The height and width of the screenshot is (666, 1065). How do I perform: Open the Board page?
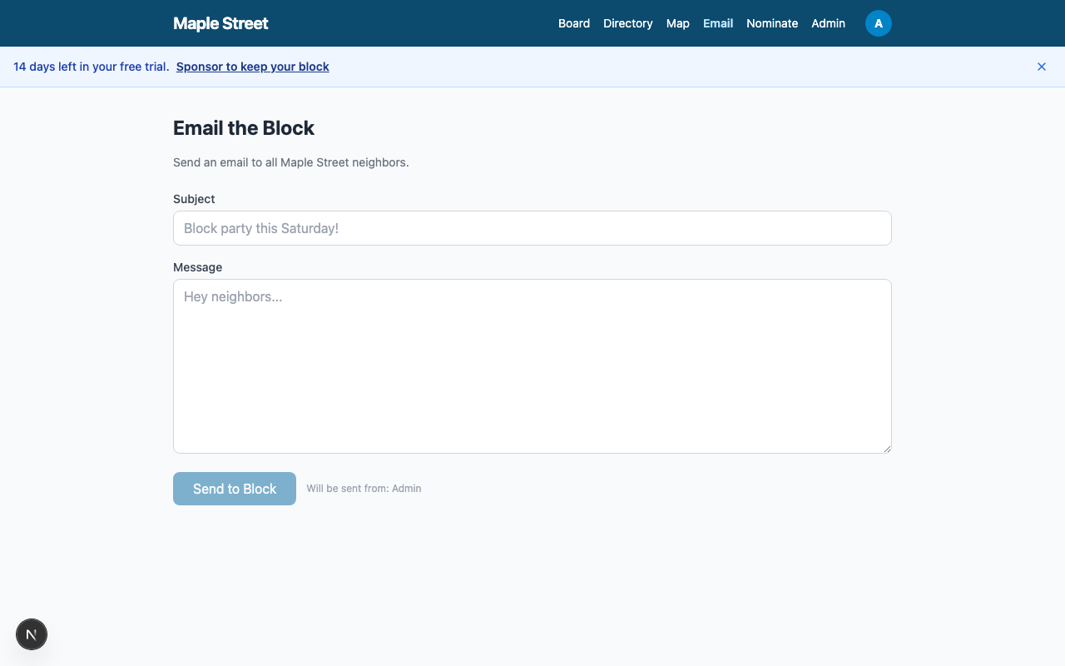coord(574,23)
